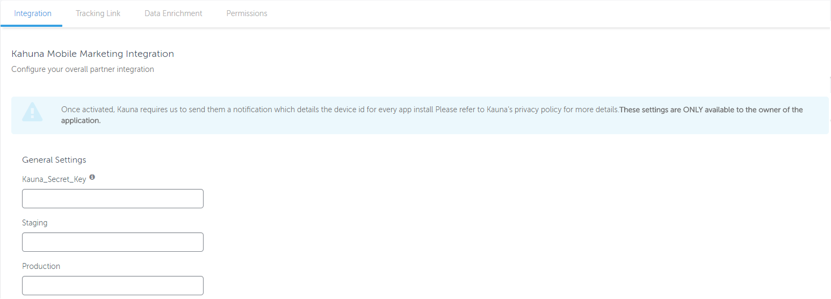Click 'Once activated' at start of notice
Screen dimensions: 831x299
coord(86,110)
